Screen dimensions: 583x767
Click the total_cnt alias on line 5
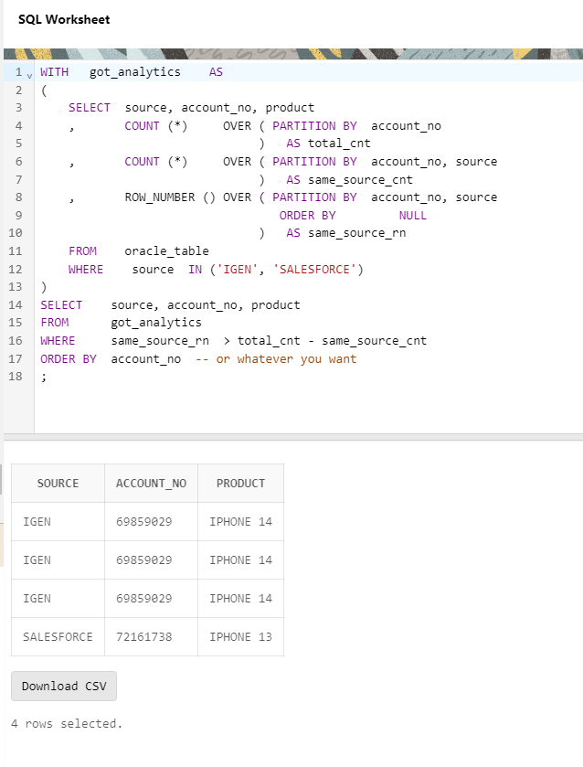pyautogui.click(x=339, y=144)
